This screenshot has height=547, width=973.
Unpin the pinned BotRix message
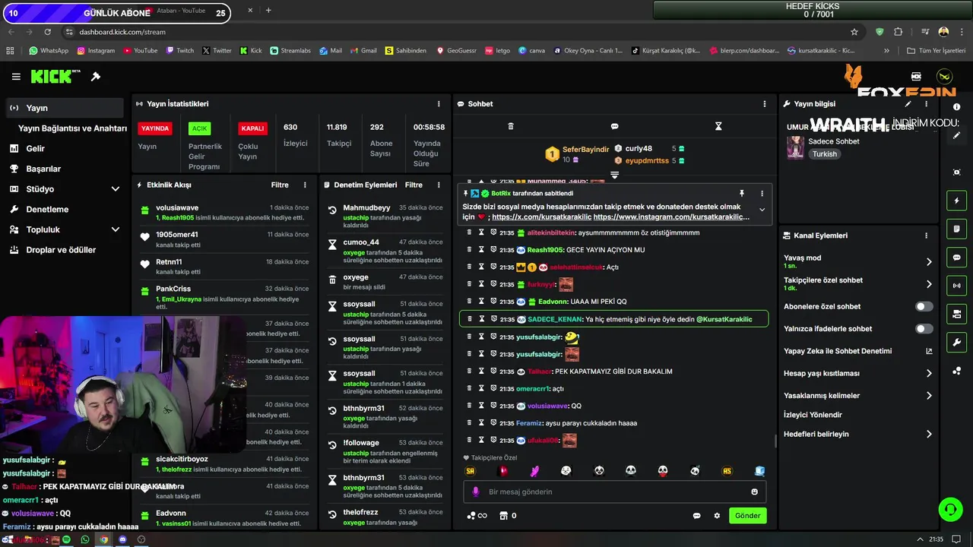[742, 194]
